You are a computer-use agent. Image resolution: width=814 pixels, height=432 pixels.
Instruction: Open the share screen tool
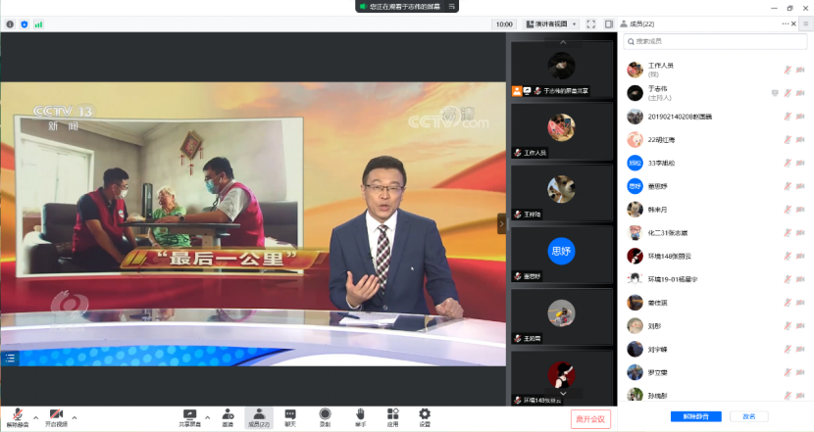pos(189,416)
